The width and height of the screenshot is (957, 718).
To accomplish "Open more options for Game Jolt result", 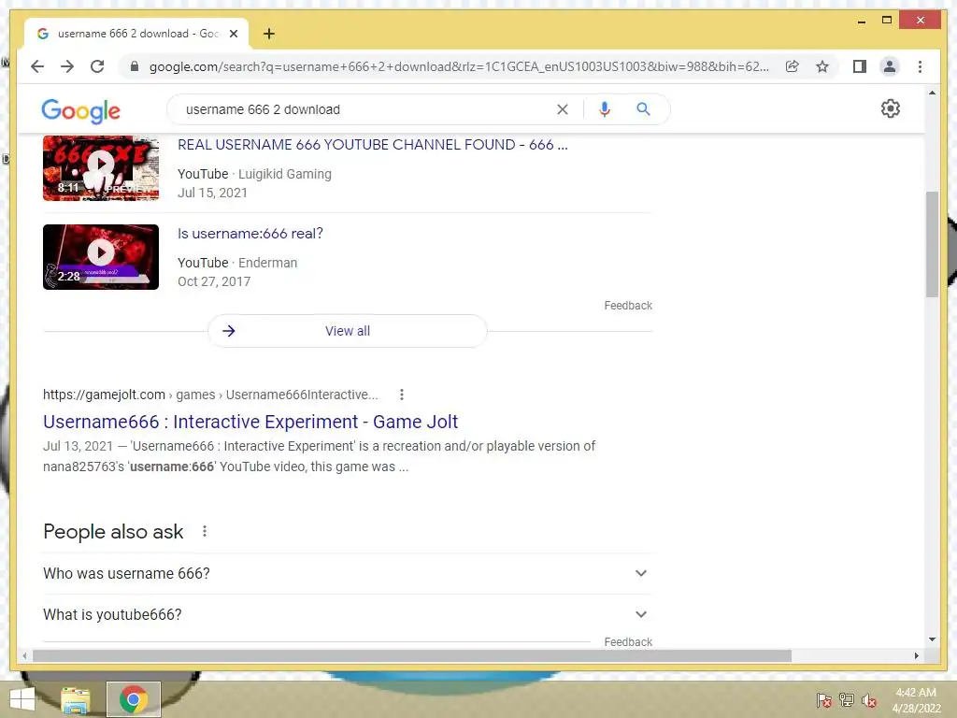I will (402, 395).
